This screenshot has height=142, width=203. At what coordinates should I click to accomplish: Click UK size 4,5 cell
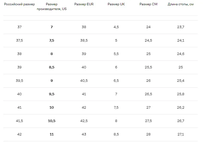[x=116, y=27]
